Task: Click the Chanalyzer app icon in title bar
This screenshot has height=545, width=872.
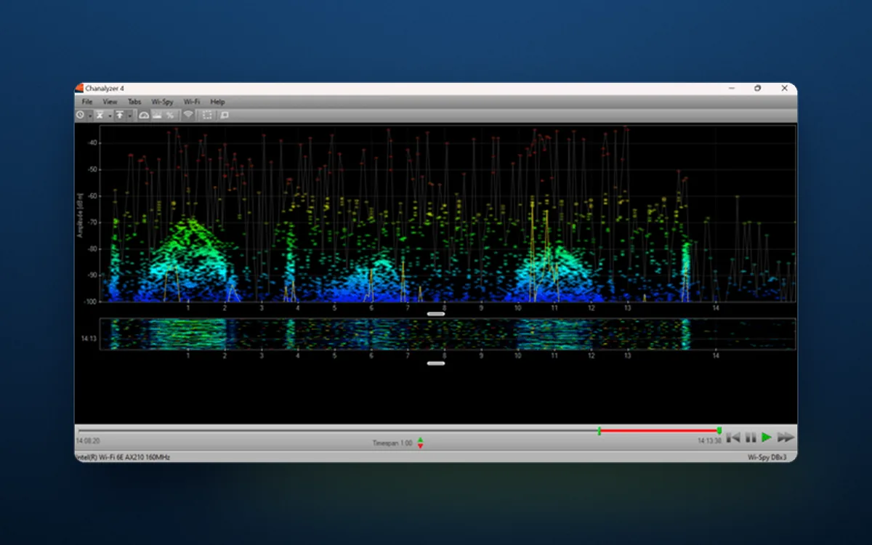Action: [79, 88]
